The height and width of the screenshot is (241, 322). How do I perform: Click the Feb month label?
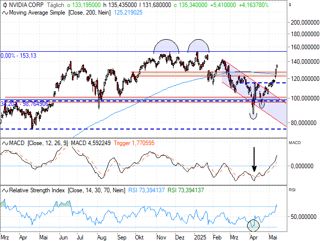217,237
